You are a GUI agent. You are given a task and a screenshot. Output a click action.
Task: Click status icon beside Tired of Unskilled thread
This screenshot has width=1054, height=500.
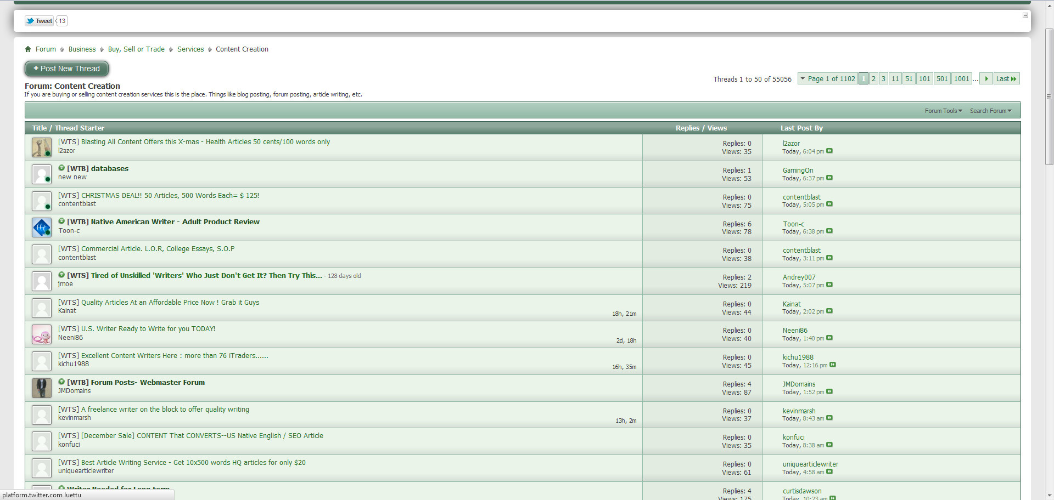pos(61,275)
